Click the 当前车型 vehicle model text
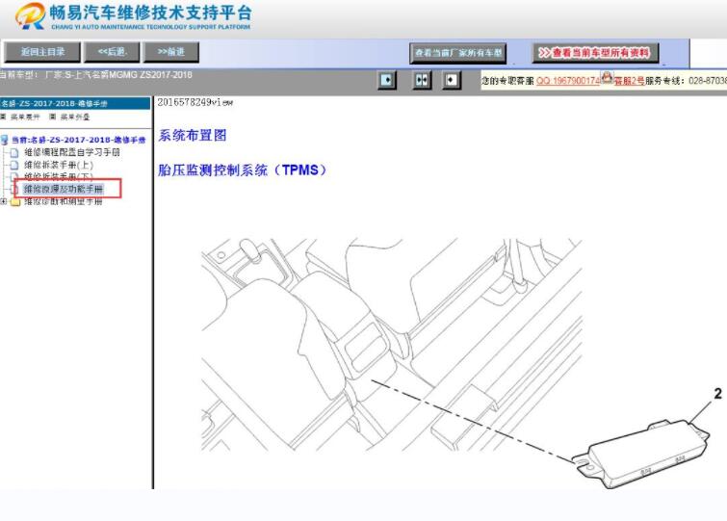This screenshot has height=521, width=727. point(96,75)
